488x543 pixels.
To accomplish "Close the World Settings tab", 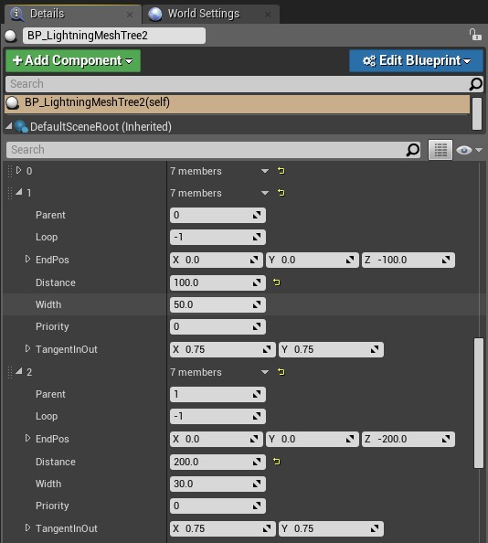I will 268,15.
